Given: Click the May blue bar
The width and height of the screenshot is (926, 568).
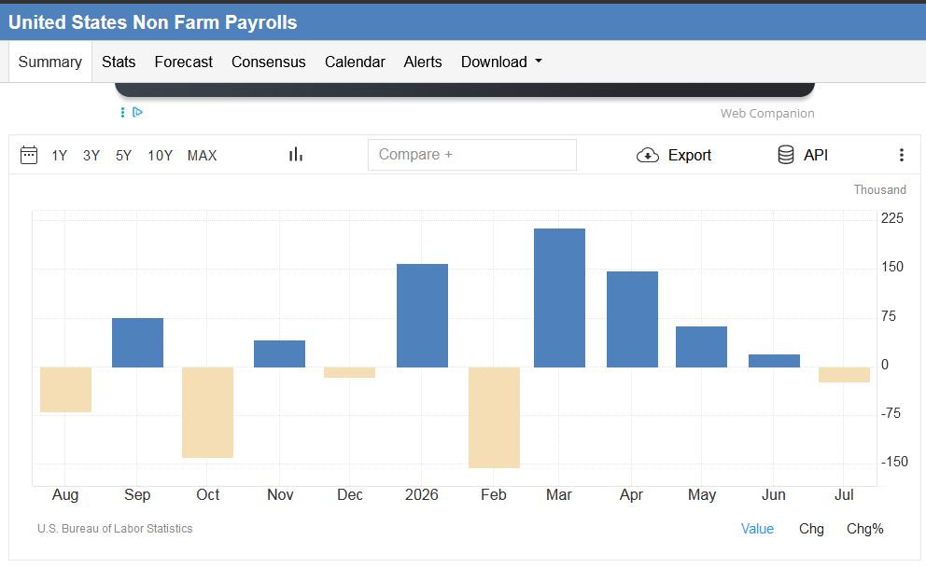Looking at the screenshot, I should pos(702,347).
